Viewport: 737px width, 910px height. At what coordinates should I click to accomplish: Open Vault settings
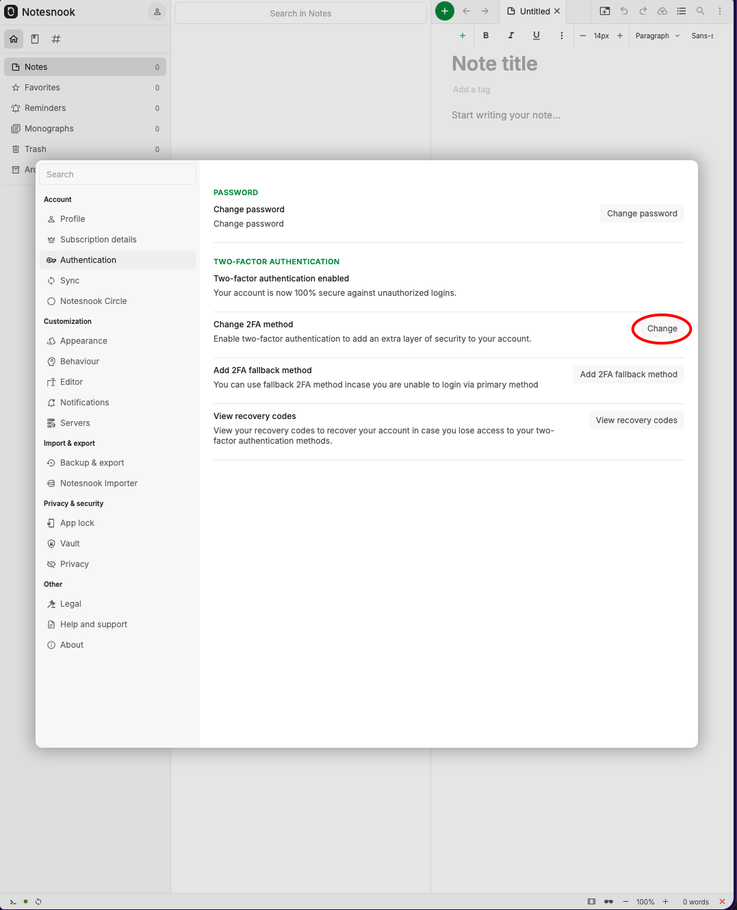tap(118, 544)
